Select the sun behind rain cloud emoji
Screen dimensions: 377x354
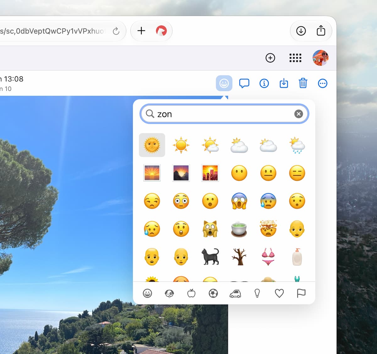297,145
